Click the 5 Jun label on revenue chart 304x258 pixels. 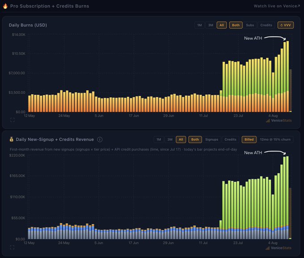99,243
